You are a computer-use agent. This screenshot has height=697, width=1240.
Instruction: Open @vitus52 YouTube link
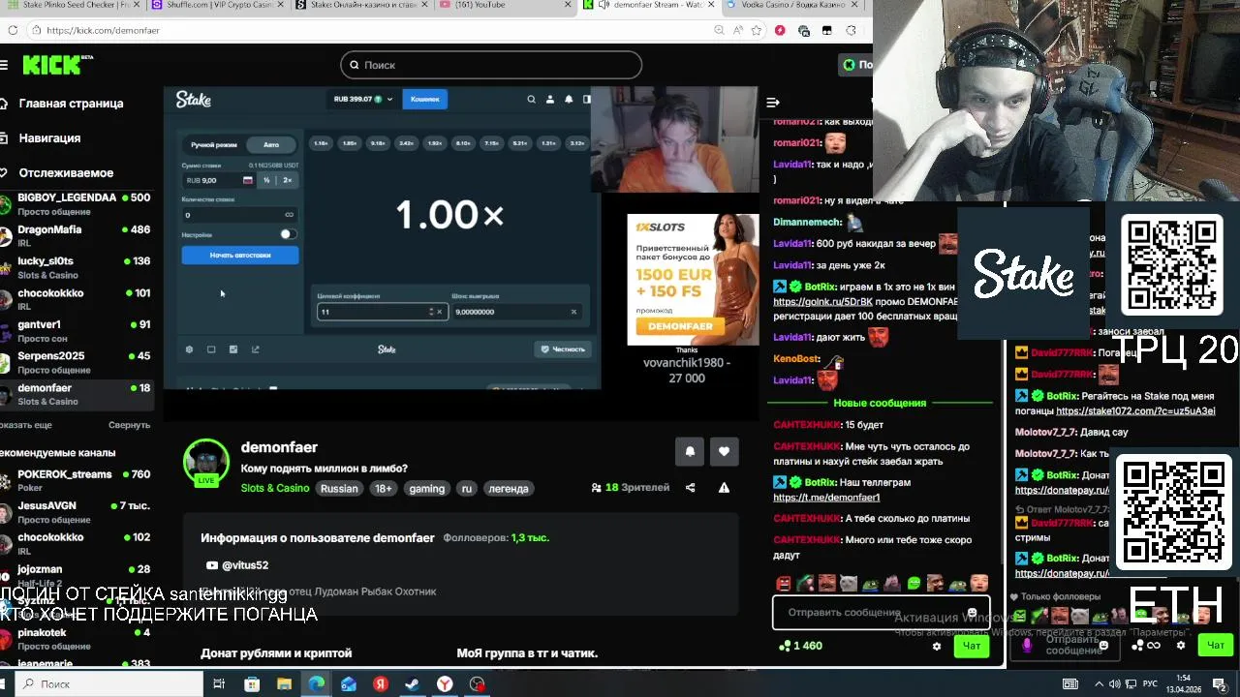tap(237, 565)
